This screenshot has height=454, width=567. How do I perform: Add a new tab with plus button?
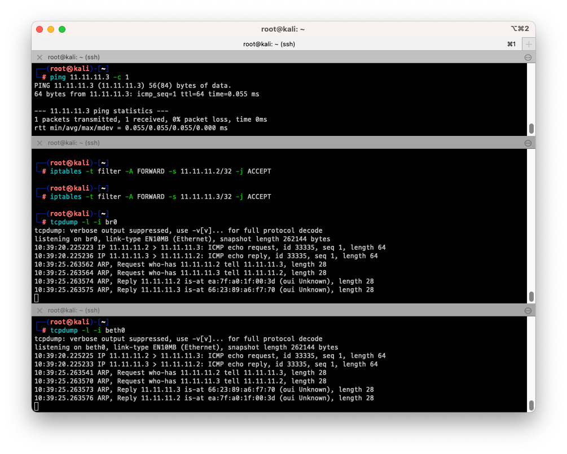(x=529, y=44)
